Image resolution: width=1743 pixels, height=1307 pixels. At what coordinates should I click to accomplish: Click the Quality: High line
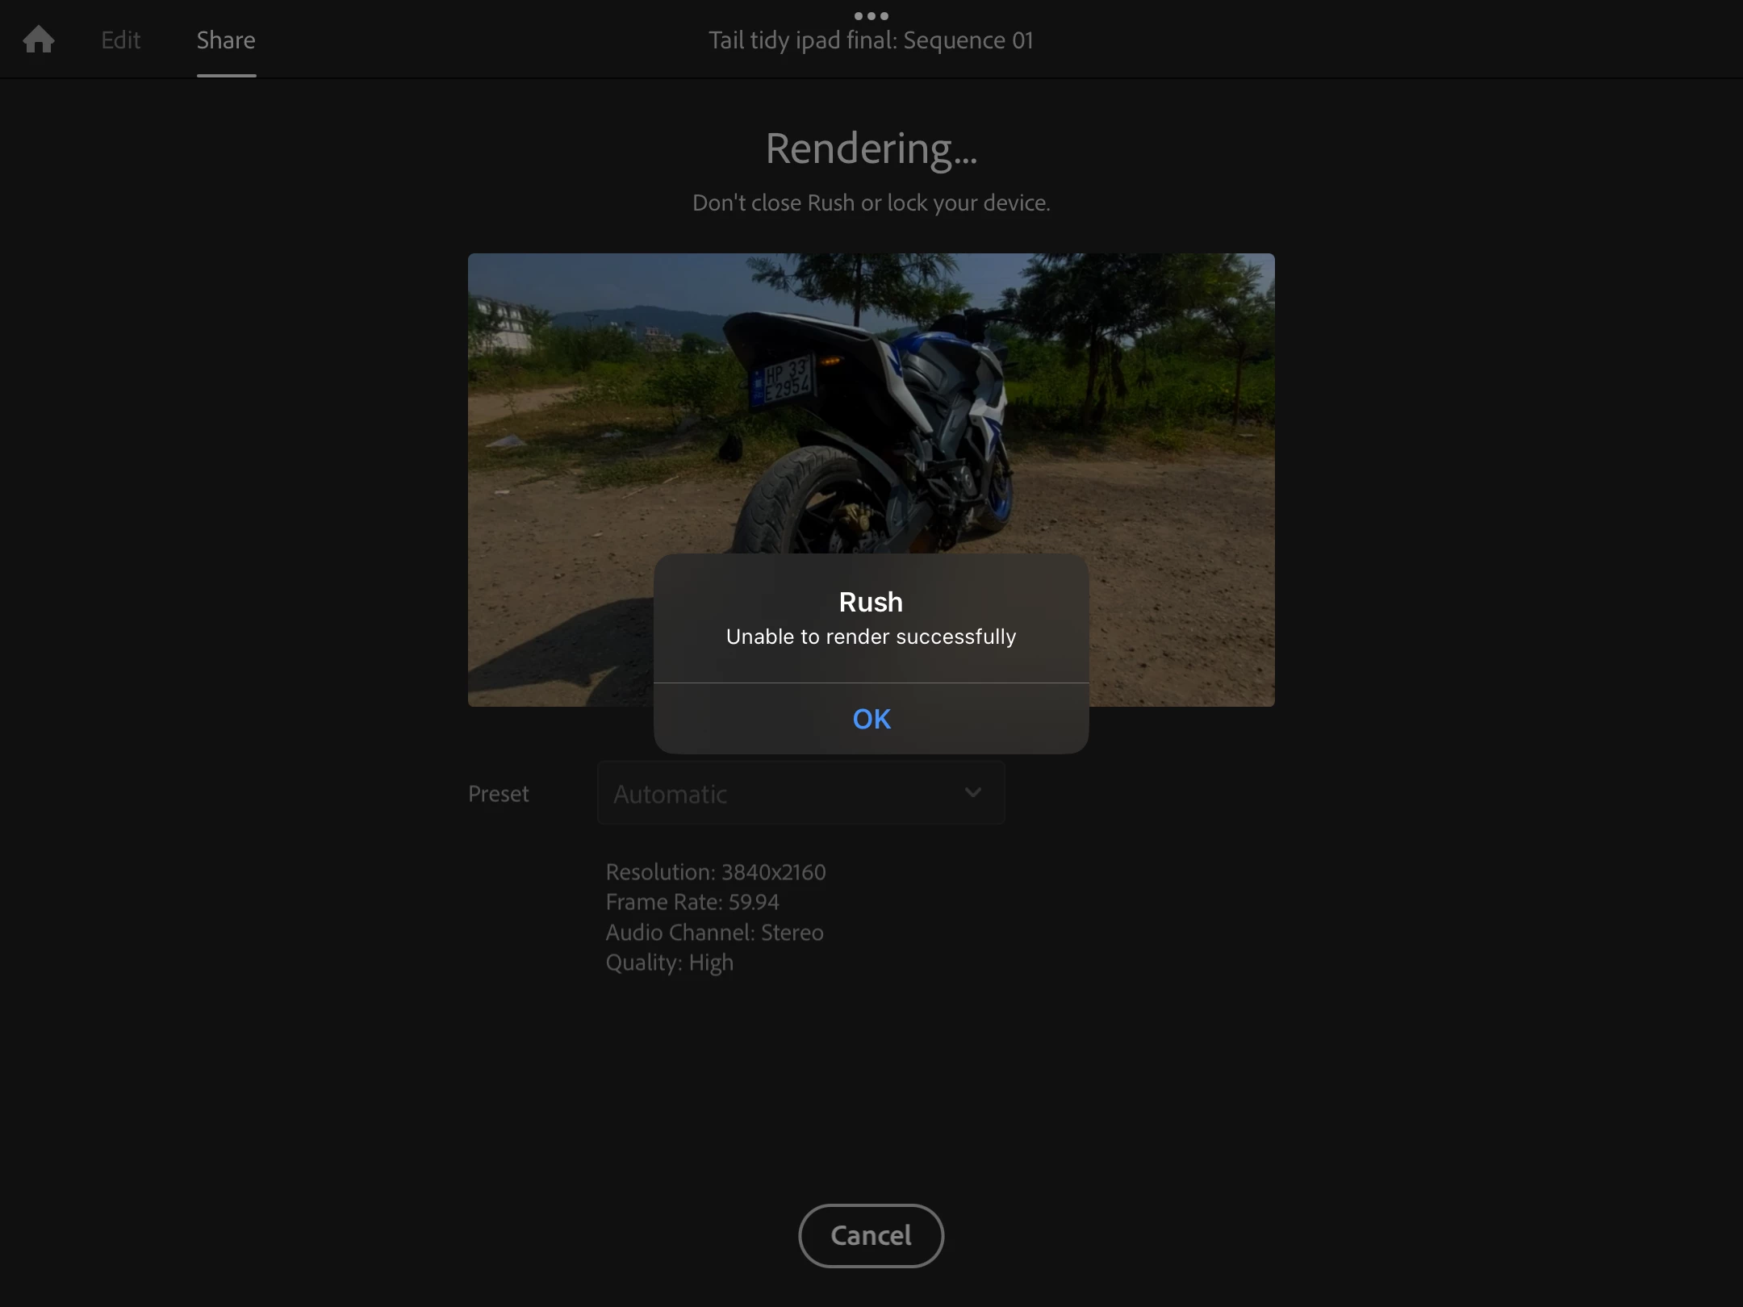669,963
